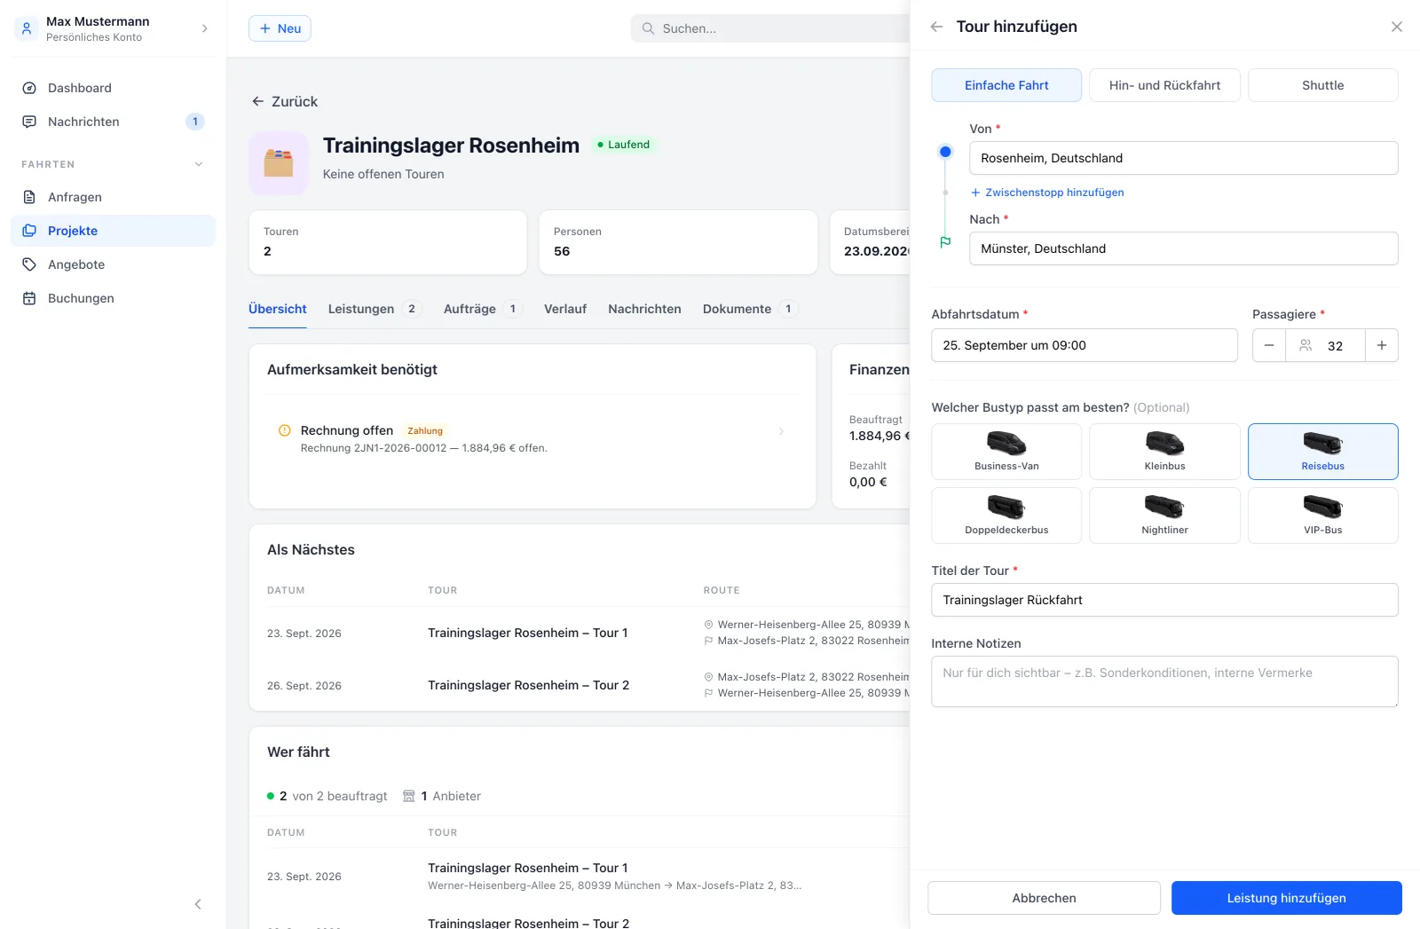This screenshot has height=929, width=1420.
Task: Click the search magnifier icon
Action: tap(649, 28)
